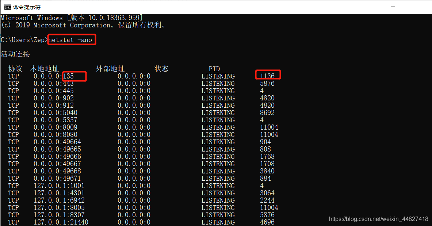Click local address 0.0.0.0:912

point(54,105)
